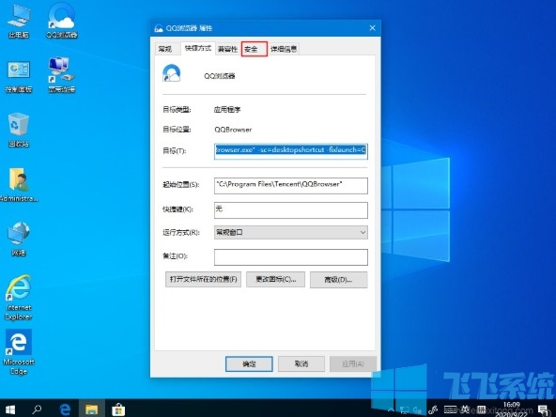Open the 详细信息 tab
556x417 pixels.
284,49
